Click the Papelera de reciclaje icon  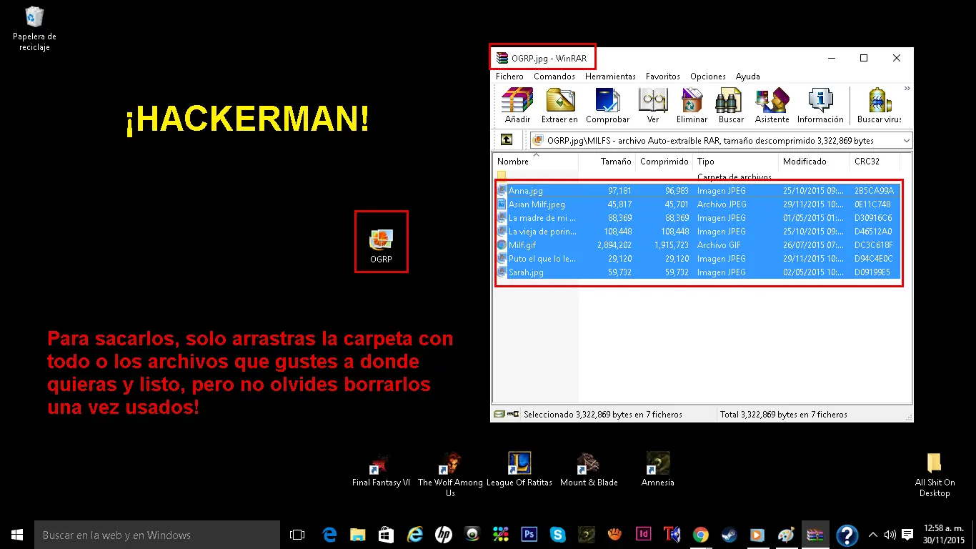pyautogui.click(x=34, y=29)
